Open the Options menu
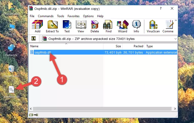 click(x=88, y=16)
